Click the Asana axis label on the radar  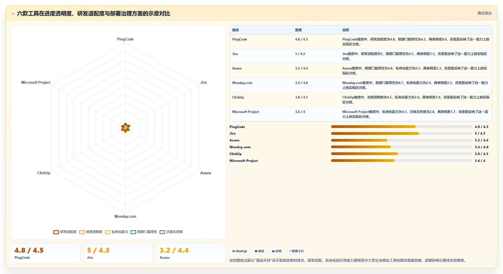(x=206, y=173)
